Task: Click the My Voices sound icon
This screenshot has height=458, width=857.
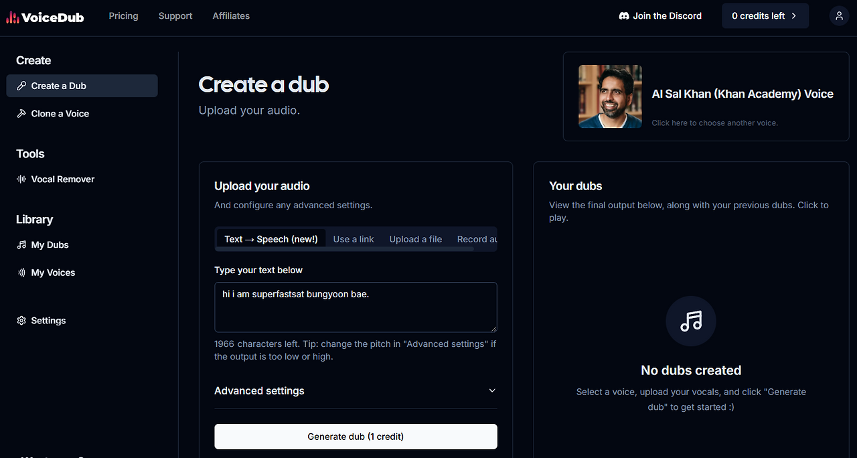Action: click(21, 273)
